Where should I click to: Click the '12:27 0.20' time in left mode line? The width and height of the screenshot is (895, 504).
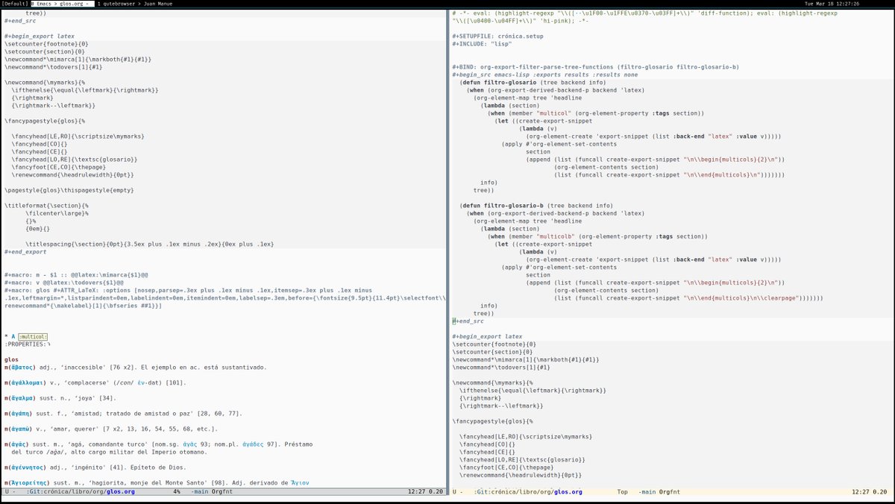(426, 492)
